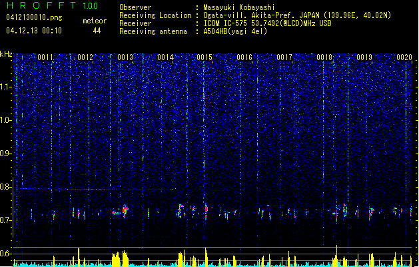The height and width of the screenshot is (267, 419).
Task: Click the 0.8 kHz axis tick label
Action: point(6,187)
